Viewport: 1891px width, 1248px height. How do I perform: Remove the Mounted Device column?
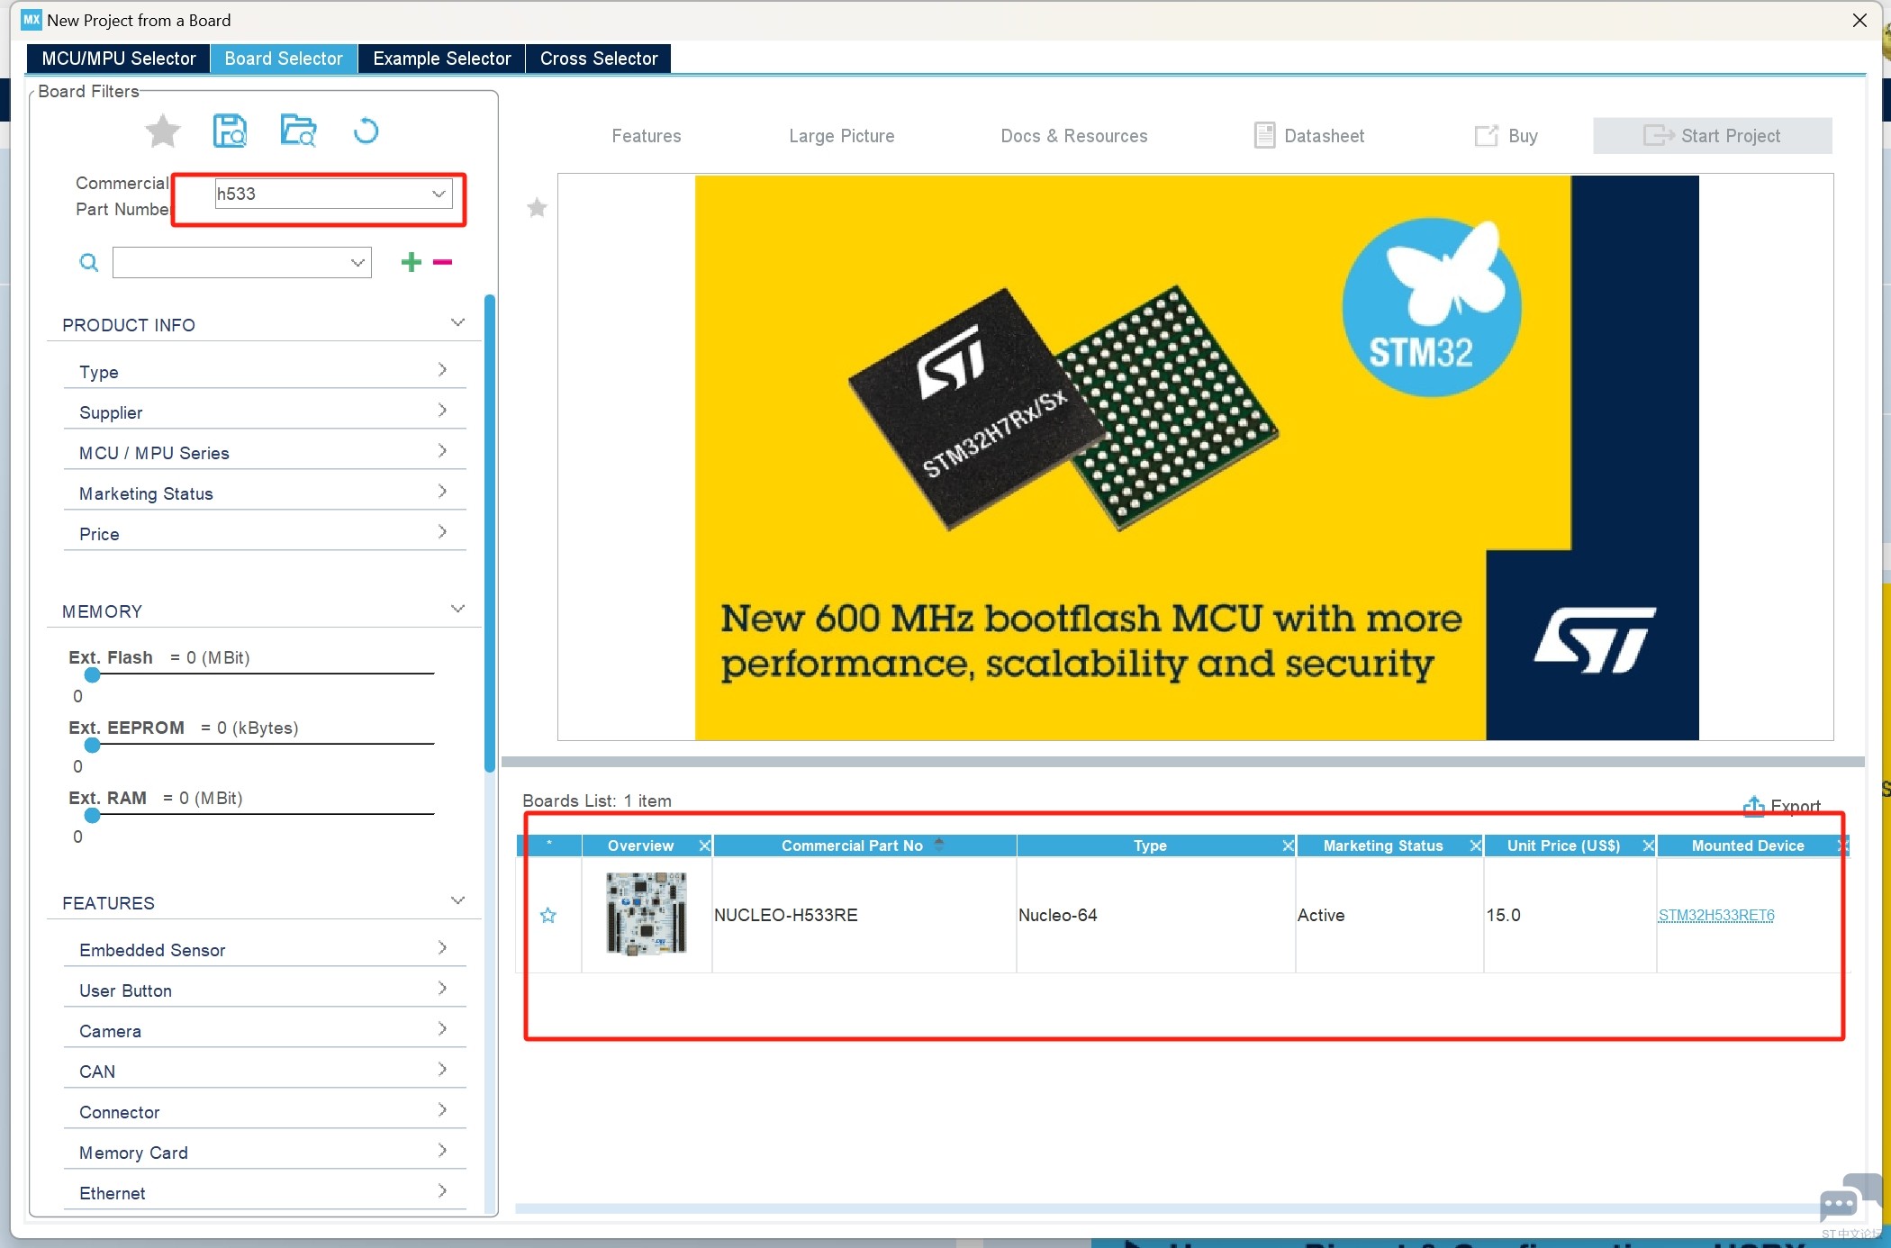point(1841,846)
